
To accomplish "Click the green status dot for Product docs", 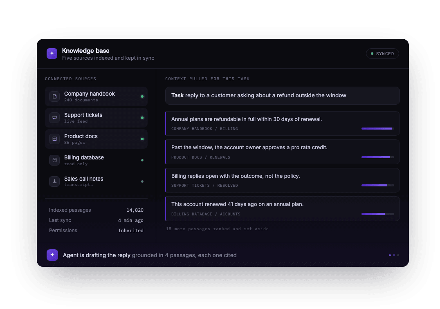I will tap(142, 139).
